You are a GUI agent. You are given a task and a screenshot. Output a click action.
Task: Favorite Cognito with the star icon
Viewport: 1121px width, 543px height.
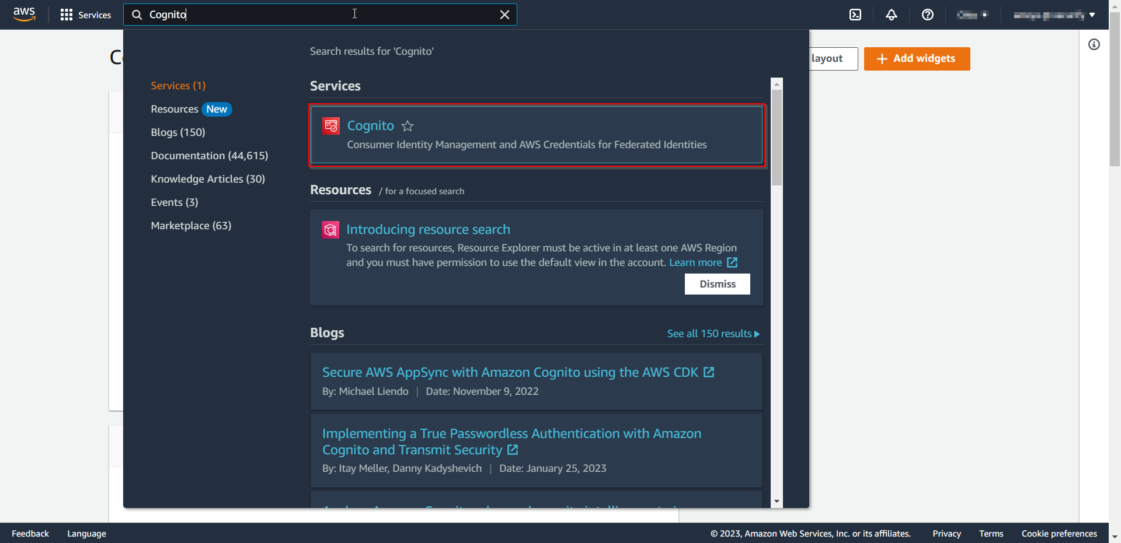(x=408, y=126)
